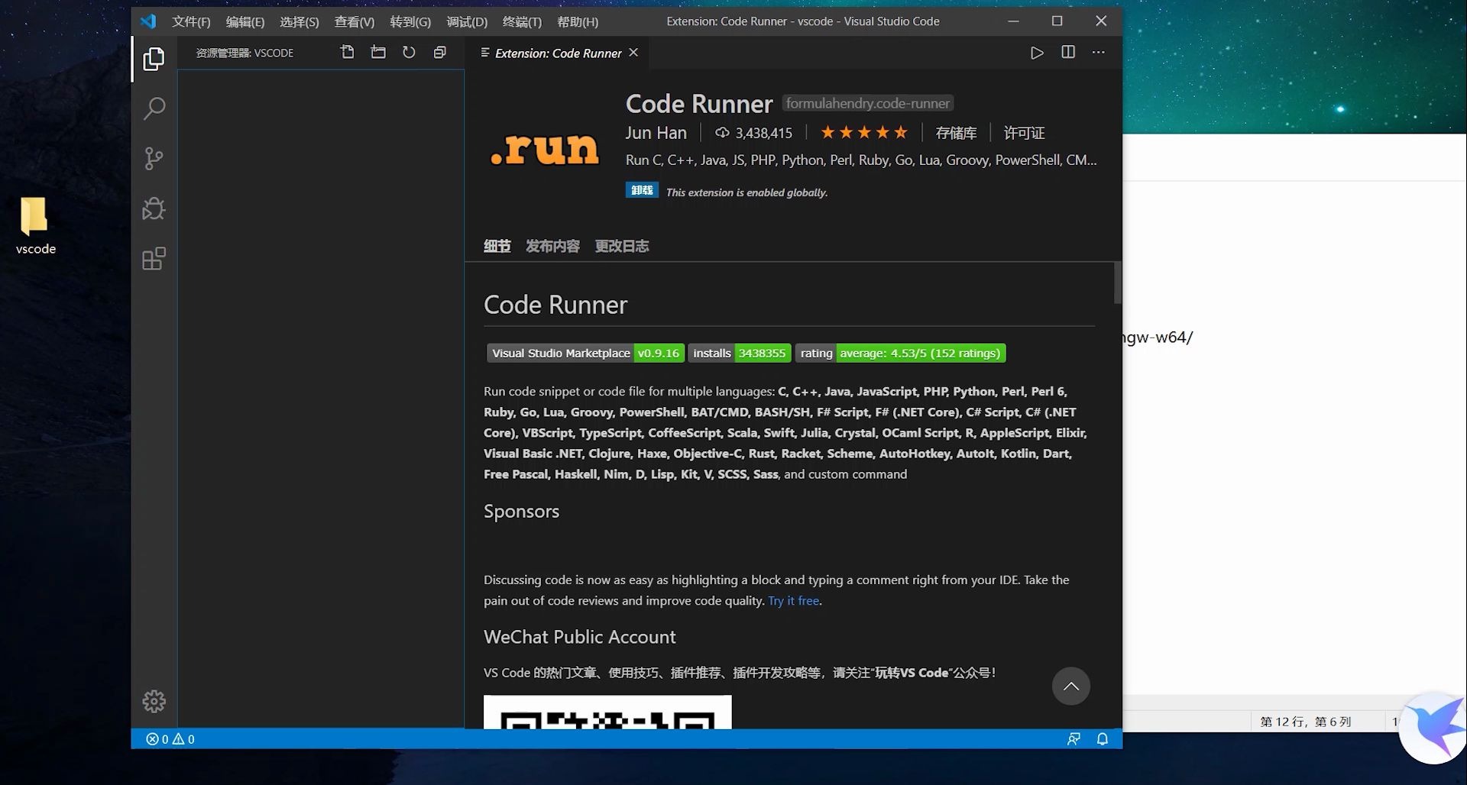Click the bird assistant icon at corner
The height and width of the screenshot is (785, 1467).
1433,727
